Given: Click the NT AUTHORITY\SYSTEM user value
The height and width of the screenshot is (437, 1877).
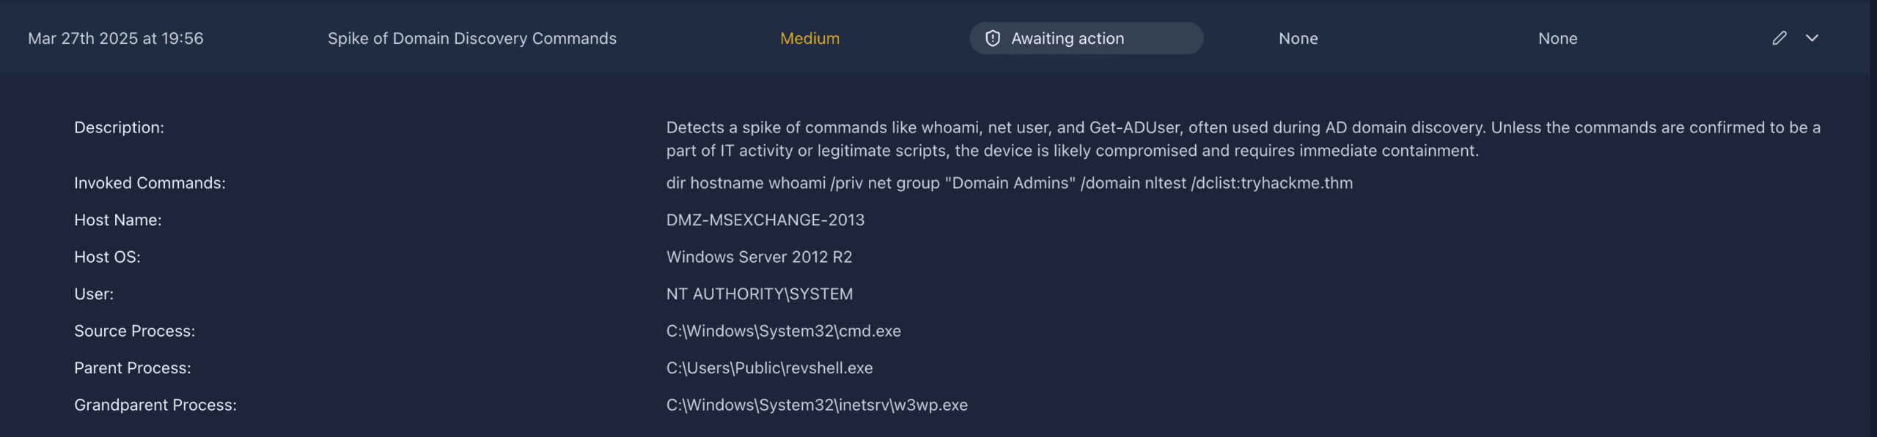Looking at the screenshot, I should point(759,294).
